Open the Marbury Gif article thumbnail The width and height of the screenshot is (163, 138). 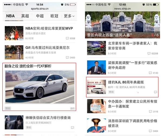click(x=14, y=52)
